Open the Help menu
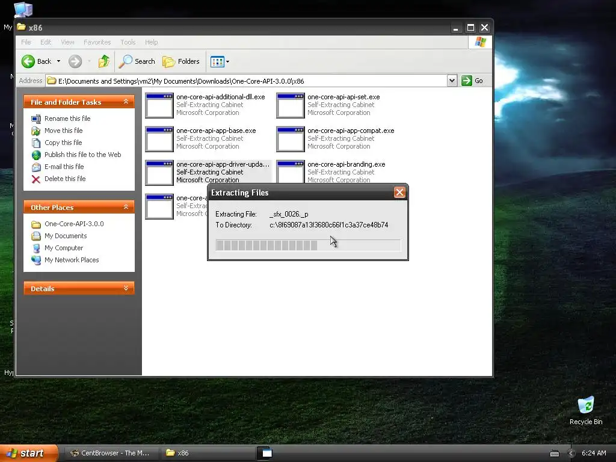 [151, 42]
